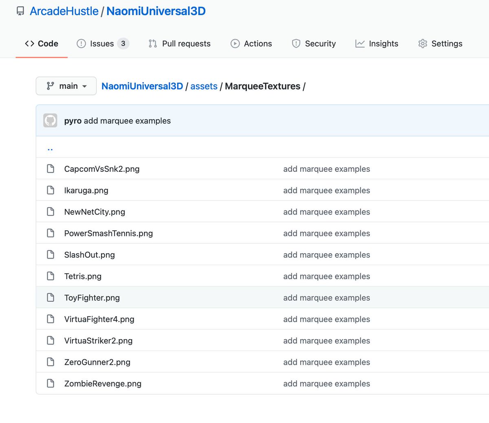This screenshot has height=423, width=489.
Task: Navigate to NaomiUniversal3D root in breadcrumb
Action: click(142, 86)
